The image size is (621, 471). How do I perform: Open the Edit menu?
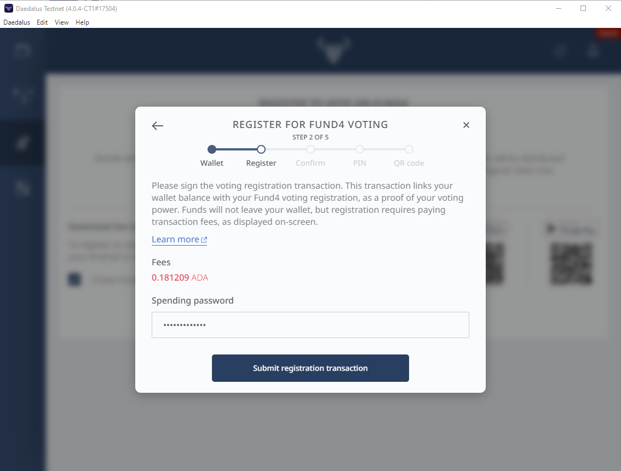tap(42, 22)
